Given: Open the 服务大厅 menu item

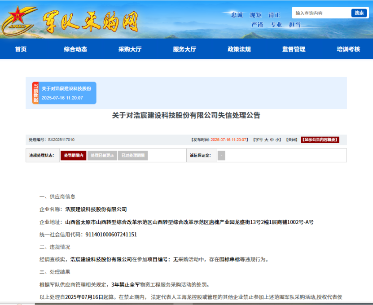Looking at the screenshot, I should click(x=184, y=49).
